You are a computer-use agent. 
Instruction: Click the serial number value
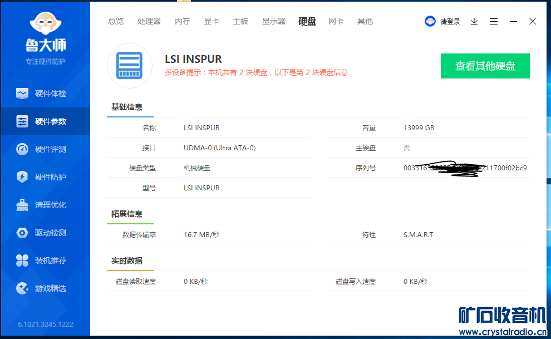point(465,168)
